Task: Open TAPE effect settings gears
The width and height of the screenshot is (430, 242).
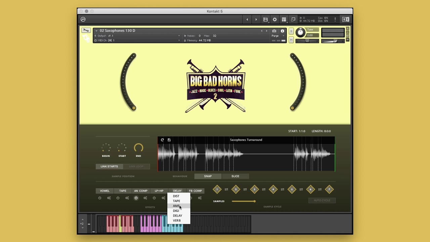Action: click(x=127, y=198)
